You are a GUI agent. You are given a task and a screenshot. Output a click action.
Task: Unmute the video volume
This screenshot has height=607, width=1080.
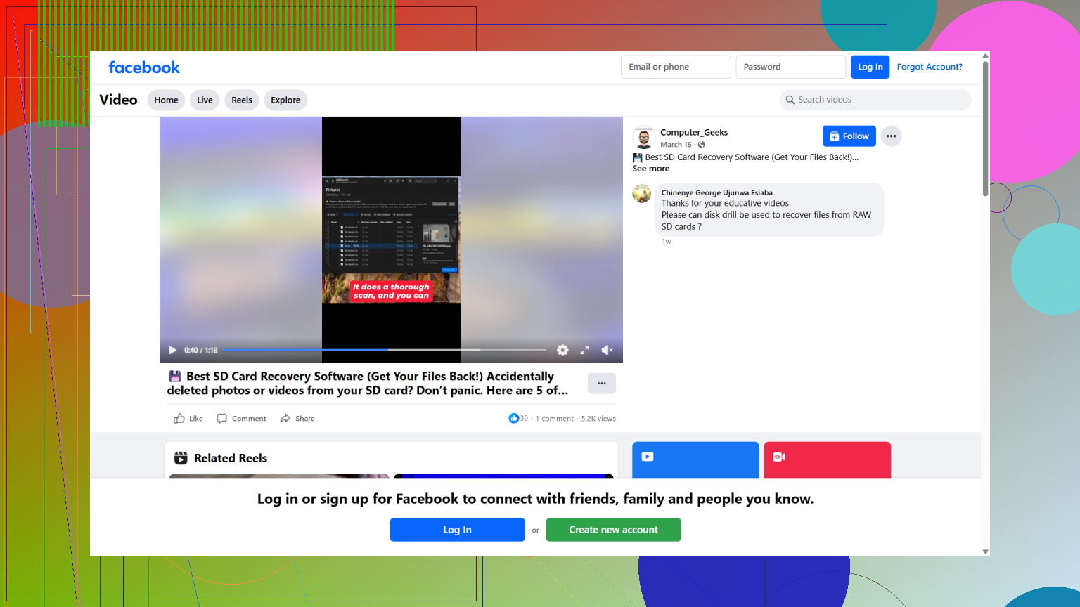tap(607, 350)
